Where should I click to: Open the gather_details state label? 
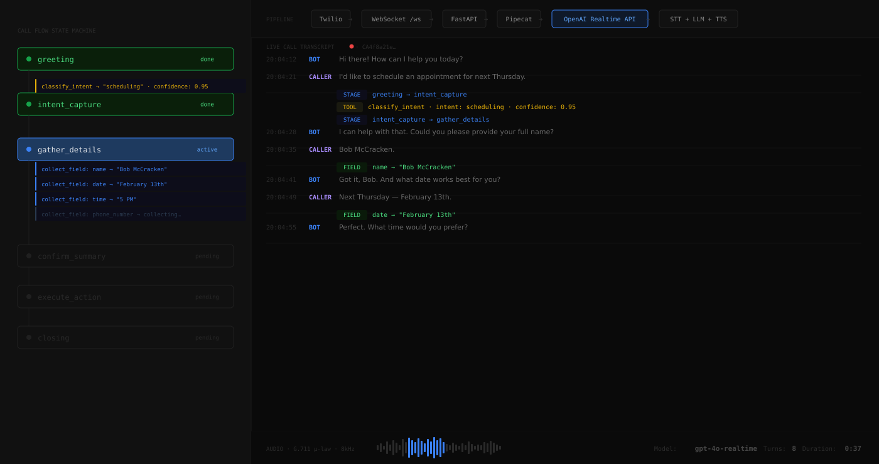click(69, 150)
